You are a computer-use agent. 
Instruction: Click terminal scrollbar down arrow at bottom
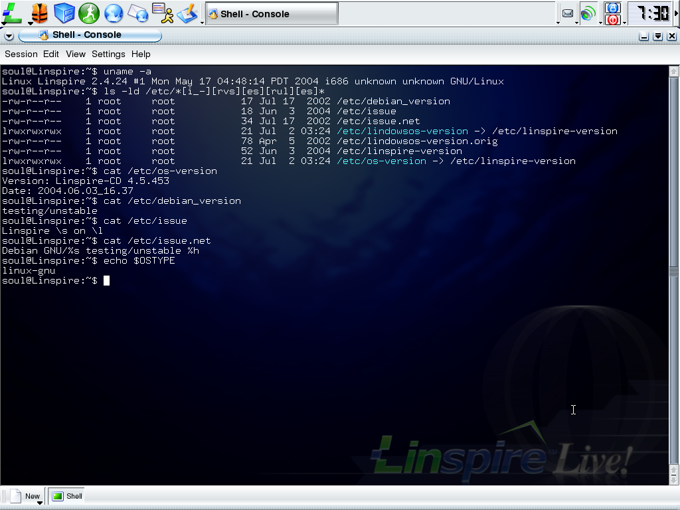(x=673, y=479)
